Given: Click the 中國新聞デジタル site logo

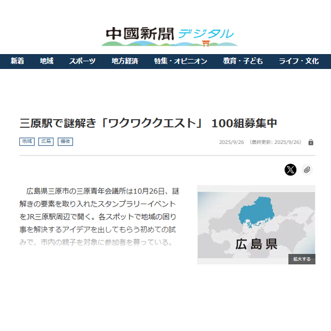Looking at the screenshot, I should pyautogui.click(x=169, y=36).
